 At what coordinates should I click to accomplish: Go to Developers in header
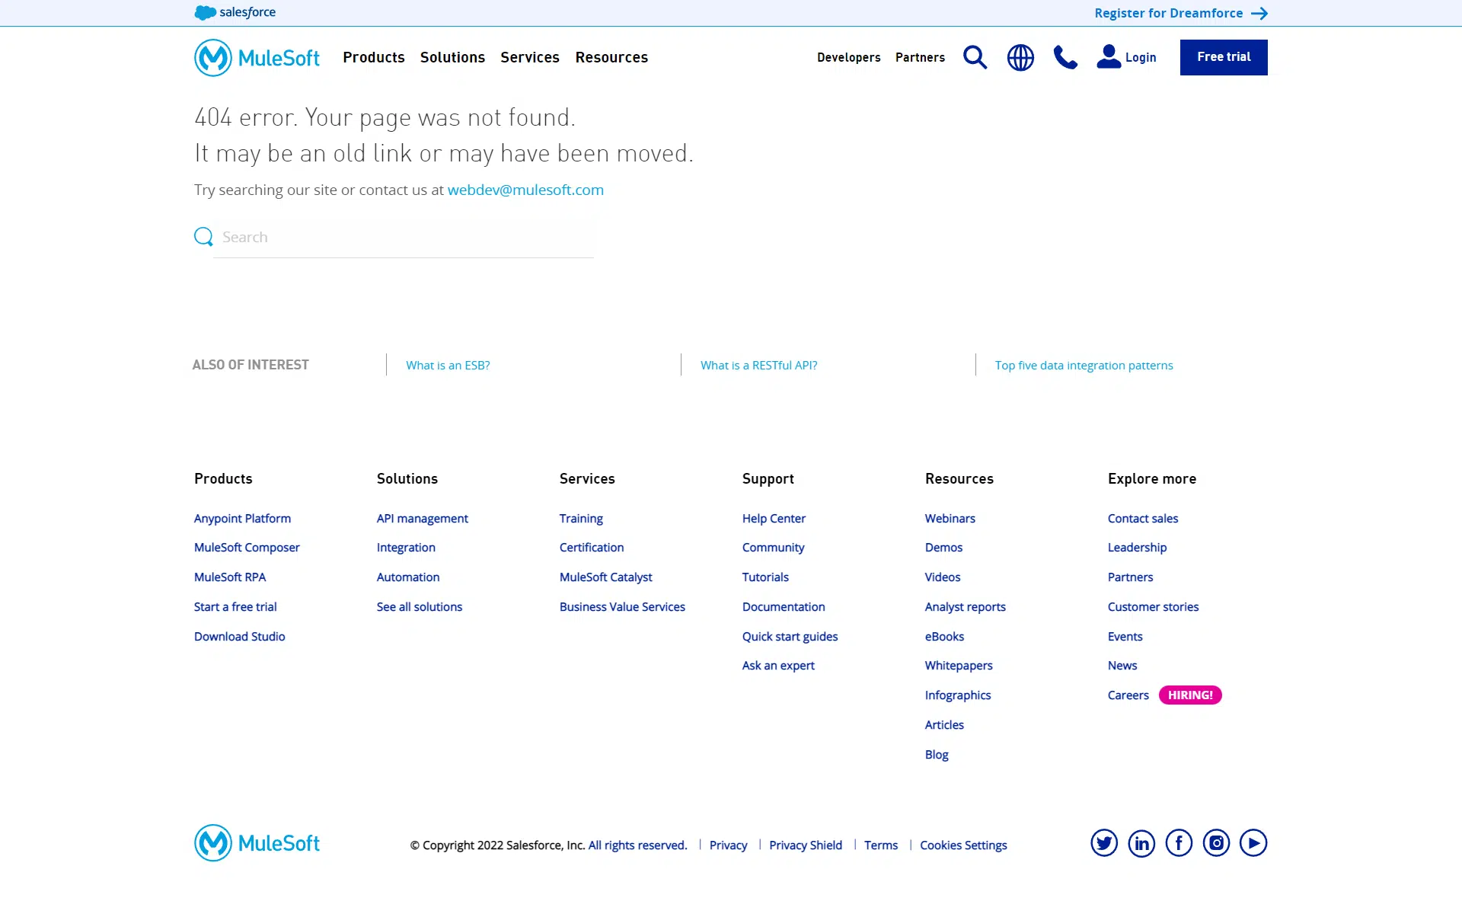[x=848, y=57]
